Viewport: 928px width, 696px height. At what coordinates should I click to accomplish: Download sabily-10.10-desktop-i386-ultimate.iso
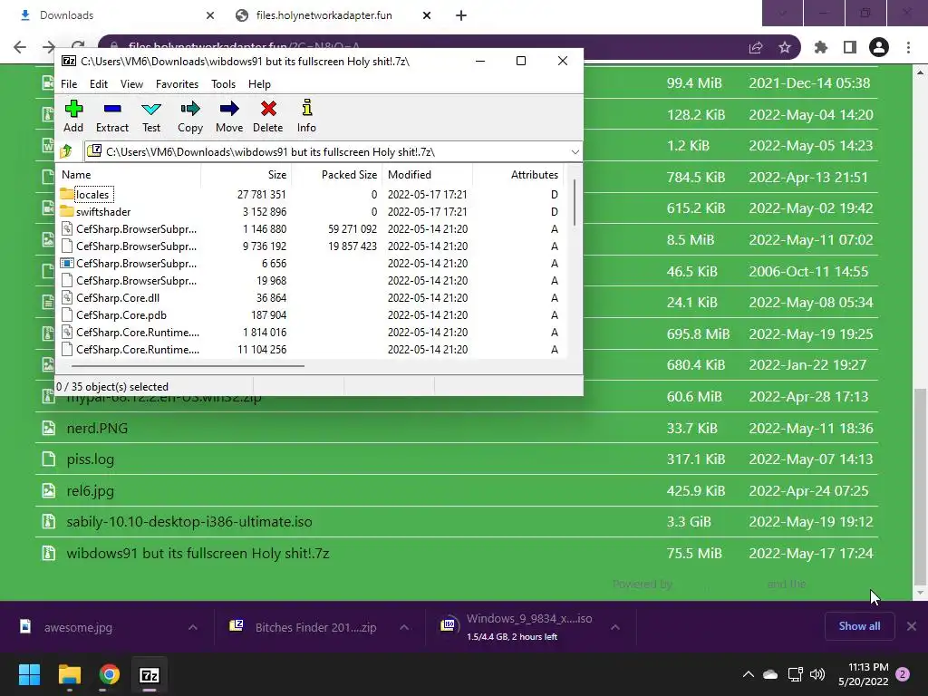(x=188, y=522)
